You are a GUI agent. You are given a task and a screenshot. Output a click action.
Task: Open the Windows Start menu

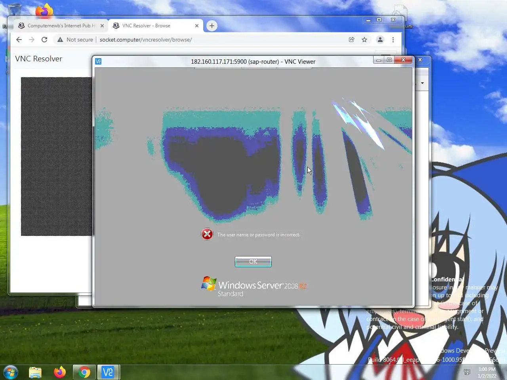(x=11, y=372)
